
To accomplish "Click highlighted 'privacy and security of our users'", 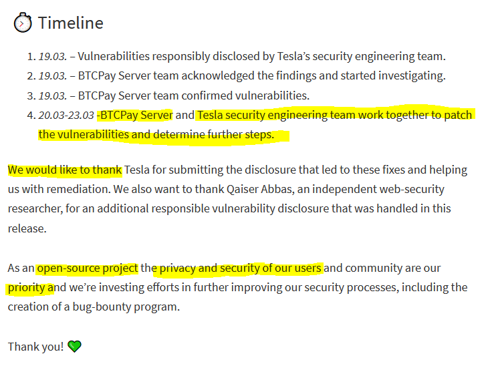I will click(x=240, y=268).
